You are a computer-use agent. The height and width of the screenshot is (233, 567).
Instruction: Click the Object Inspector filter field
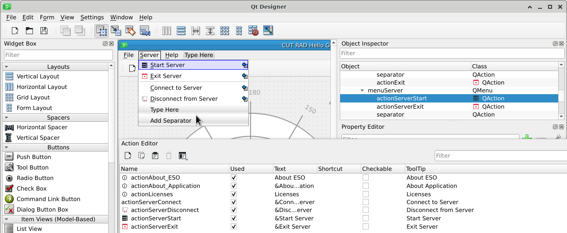(x=451, y=53)
